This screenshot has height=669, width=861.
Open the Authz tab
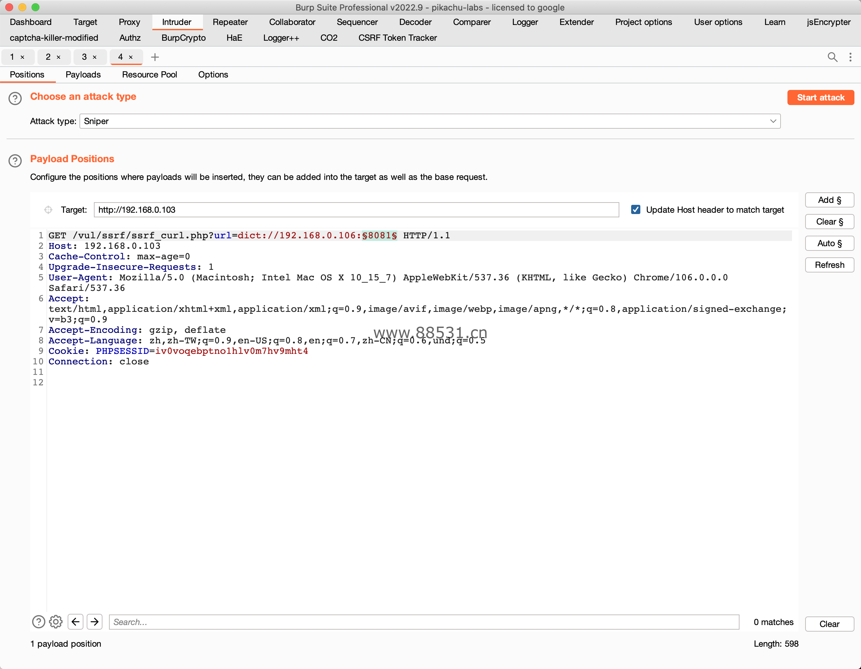(x=130, y=38)
